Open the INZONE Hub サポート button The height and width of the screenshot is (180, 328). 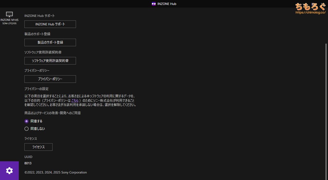point(50,24)
